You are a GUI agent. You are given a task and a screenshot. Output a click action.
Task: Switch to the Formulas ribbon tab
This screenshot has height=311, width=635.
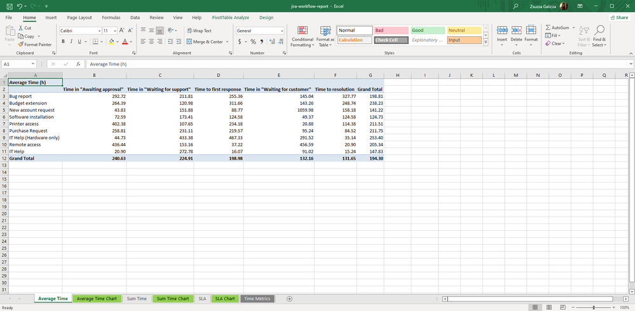click(111, 18)
